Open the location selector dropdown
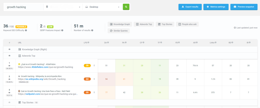The width and height of the screenshot is (260, 108). point(63,7)
